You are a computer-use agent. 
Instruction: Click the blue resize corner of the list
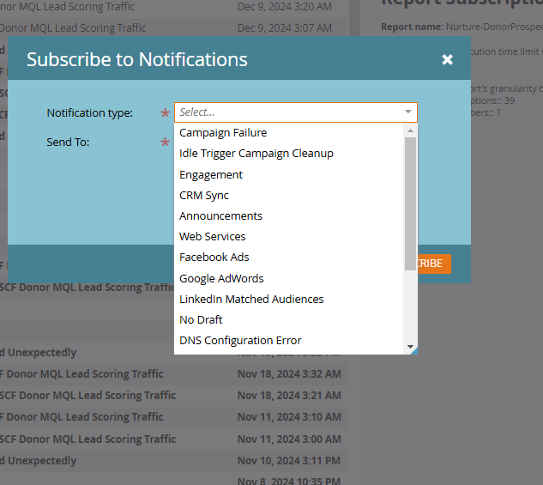413,350
